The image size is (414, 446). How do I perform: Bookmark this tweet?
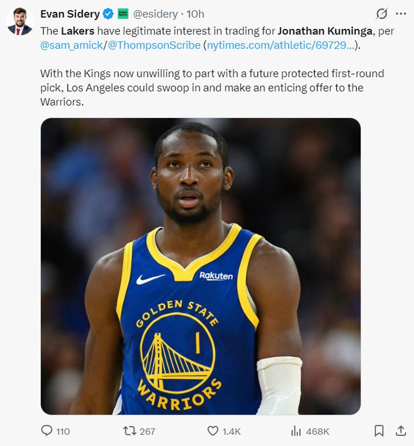point(379,431)
